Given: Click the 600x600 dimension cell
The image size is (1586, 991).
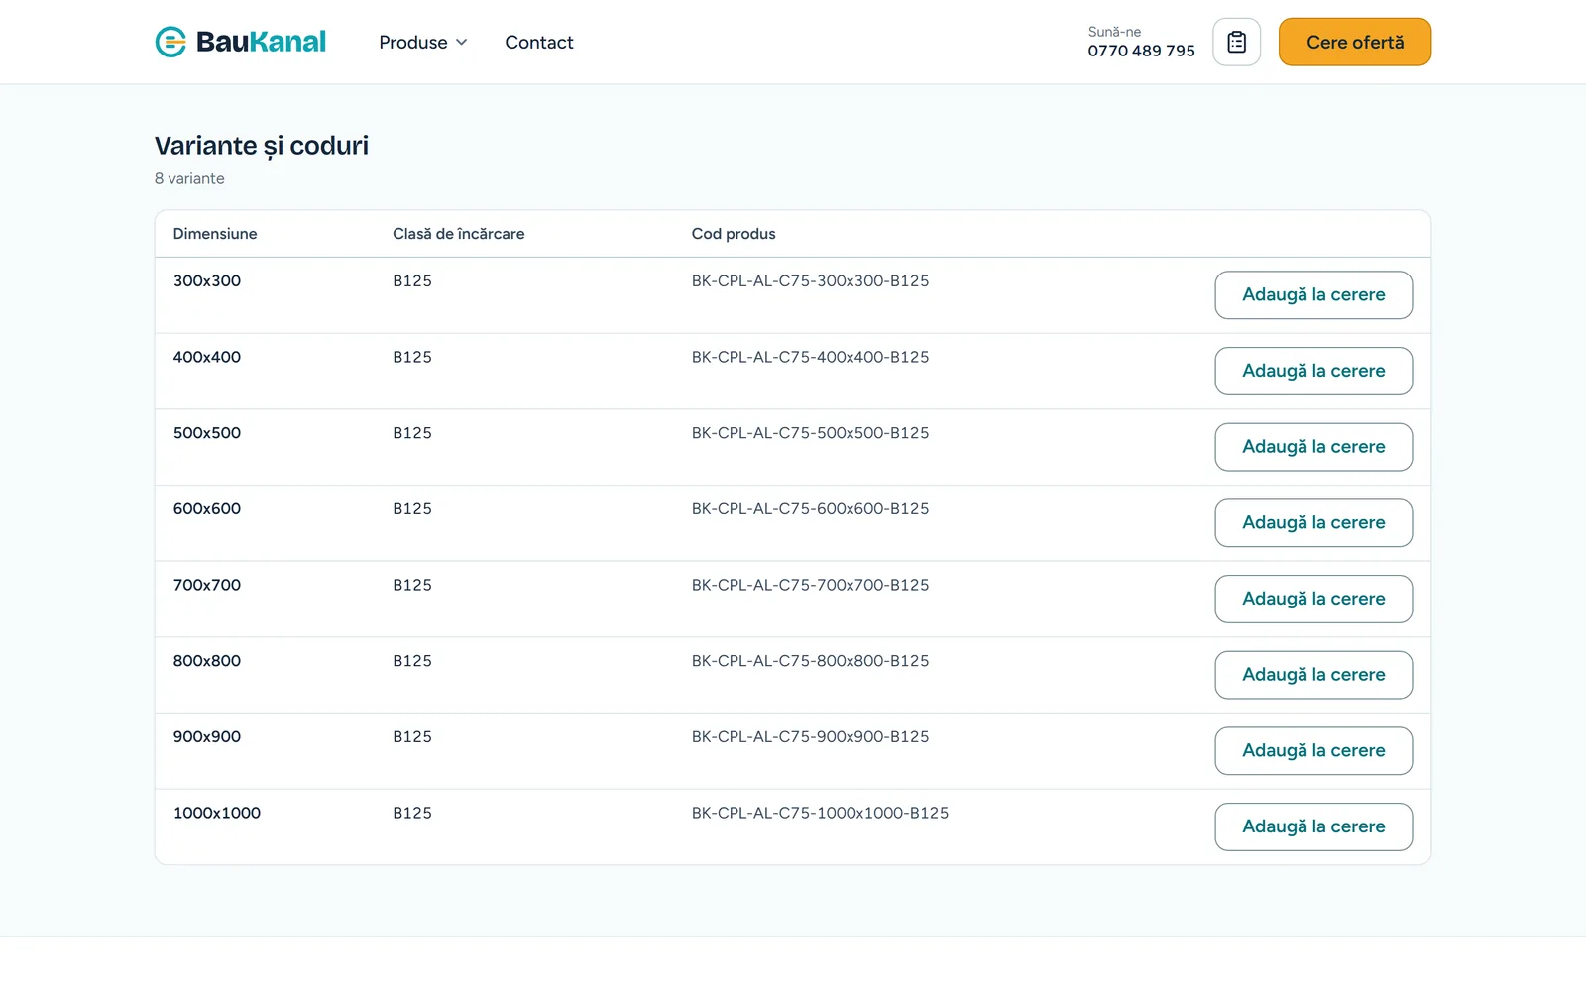Looking at the screenshot, I should pyautogui.click(x=207, y=509).
